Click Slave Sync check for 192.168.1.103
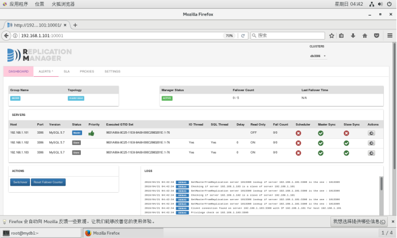The width and height of the screenshot is (397, 238). (x=347, y=153)
